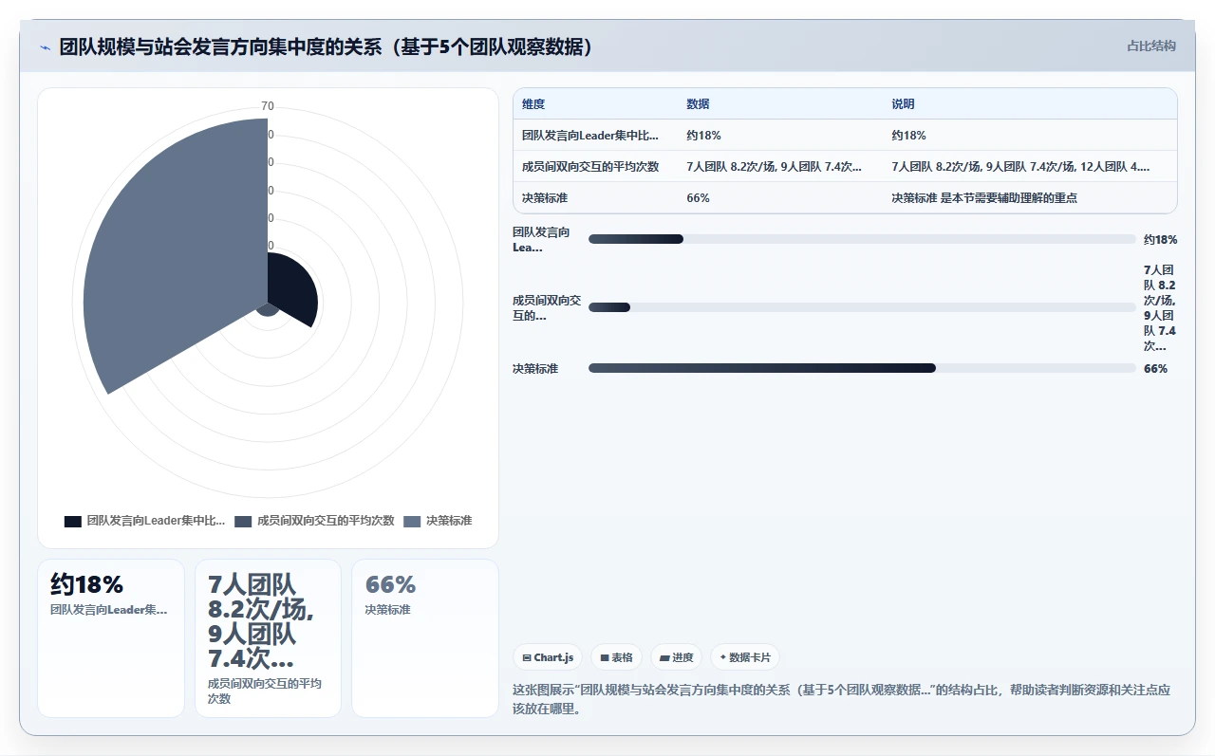The image size is (1215, 756).
Task: Toggle the 团队发言向Leader集中比 legend item
Action: pos(145,521)
